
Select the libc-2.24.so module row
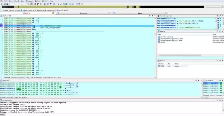click(x=191, y=39)
